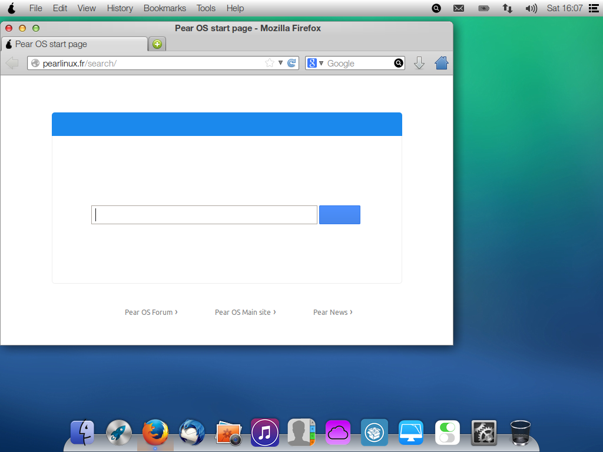Viewport: 603px width, 452px height.
Task: Select the Pear OS start page tab
Action: tap(75, 44)
